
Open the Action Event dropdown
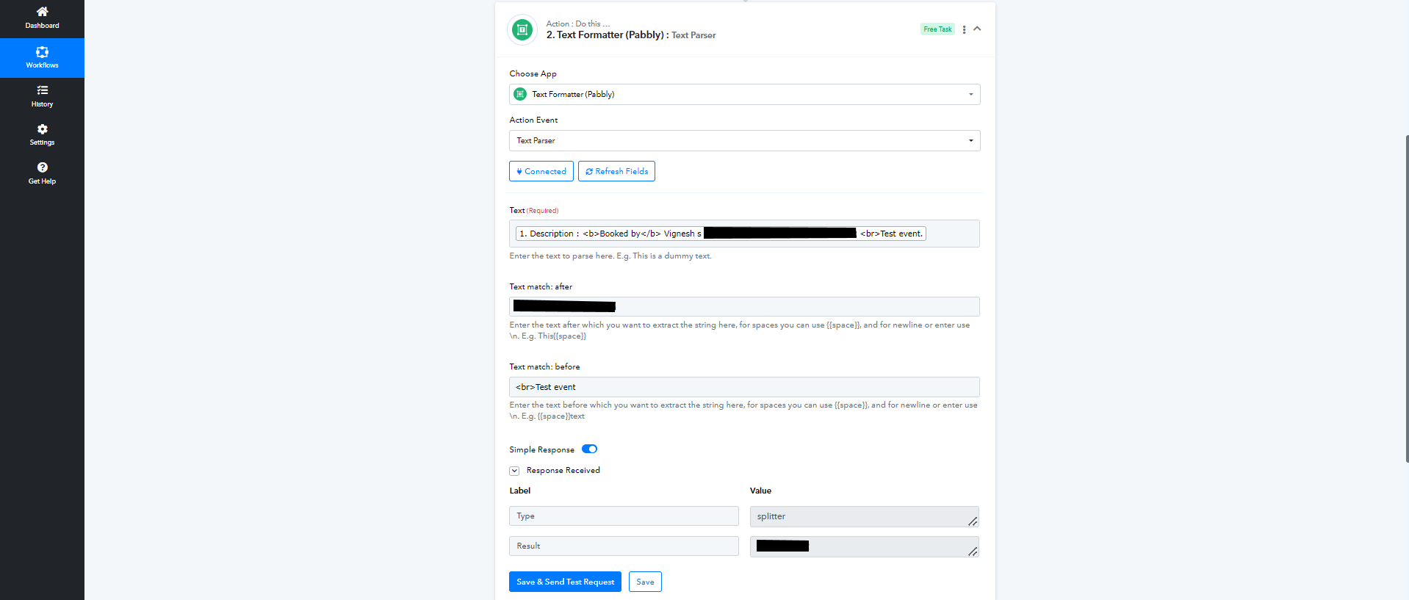(744, 140)
